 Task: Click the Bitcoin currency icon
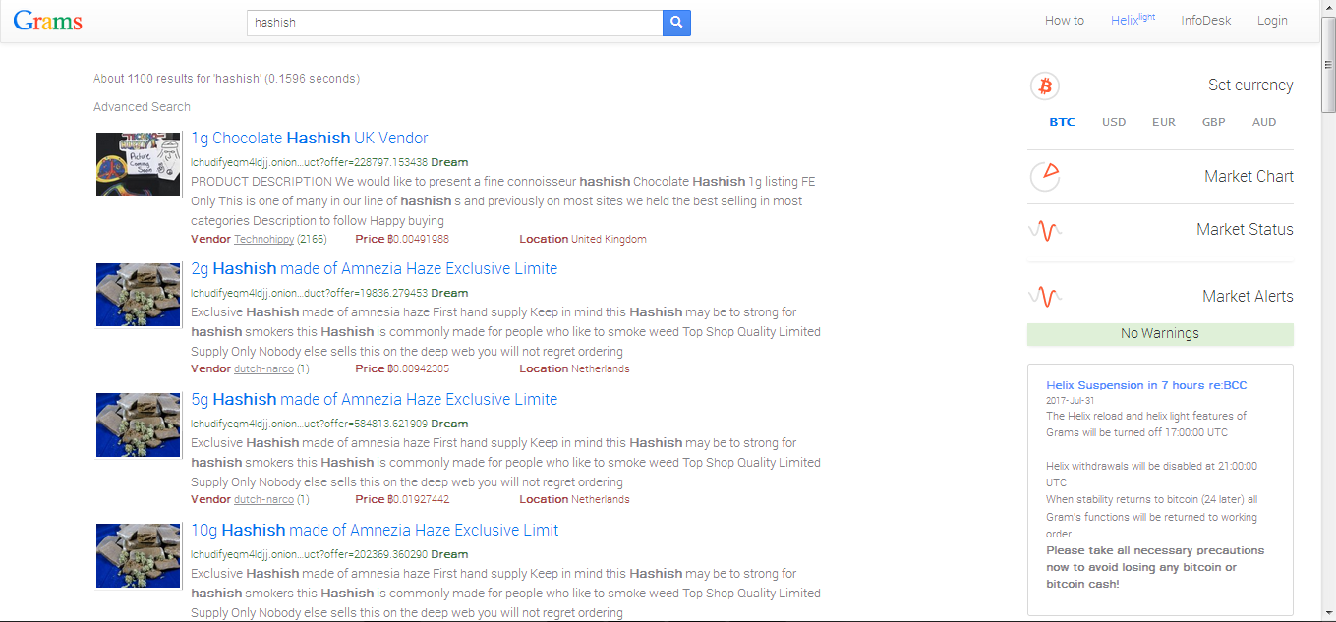tap(1045, 86)
